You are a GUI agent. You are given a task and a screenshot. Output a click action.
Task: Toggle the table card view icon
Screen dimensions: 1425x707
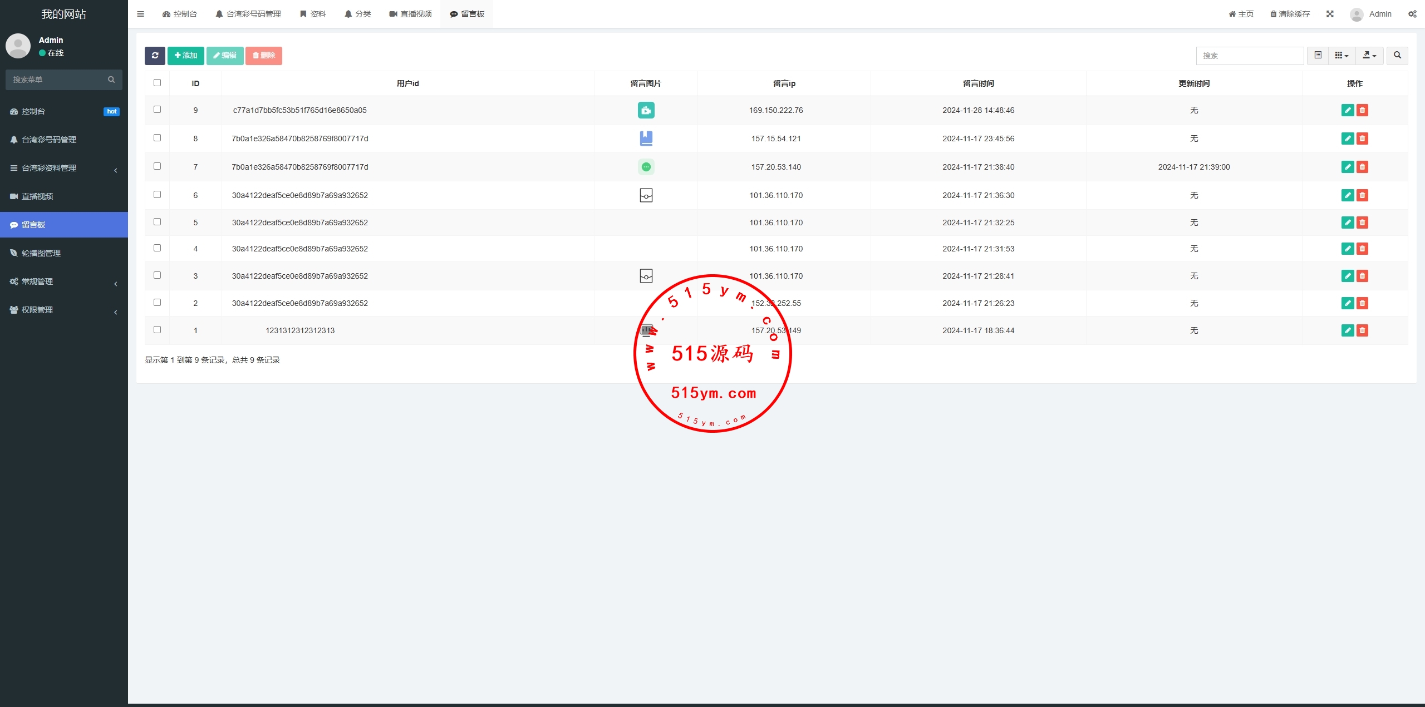[1318, 56]
